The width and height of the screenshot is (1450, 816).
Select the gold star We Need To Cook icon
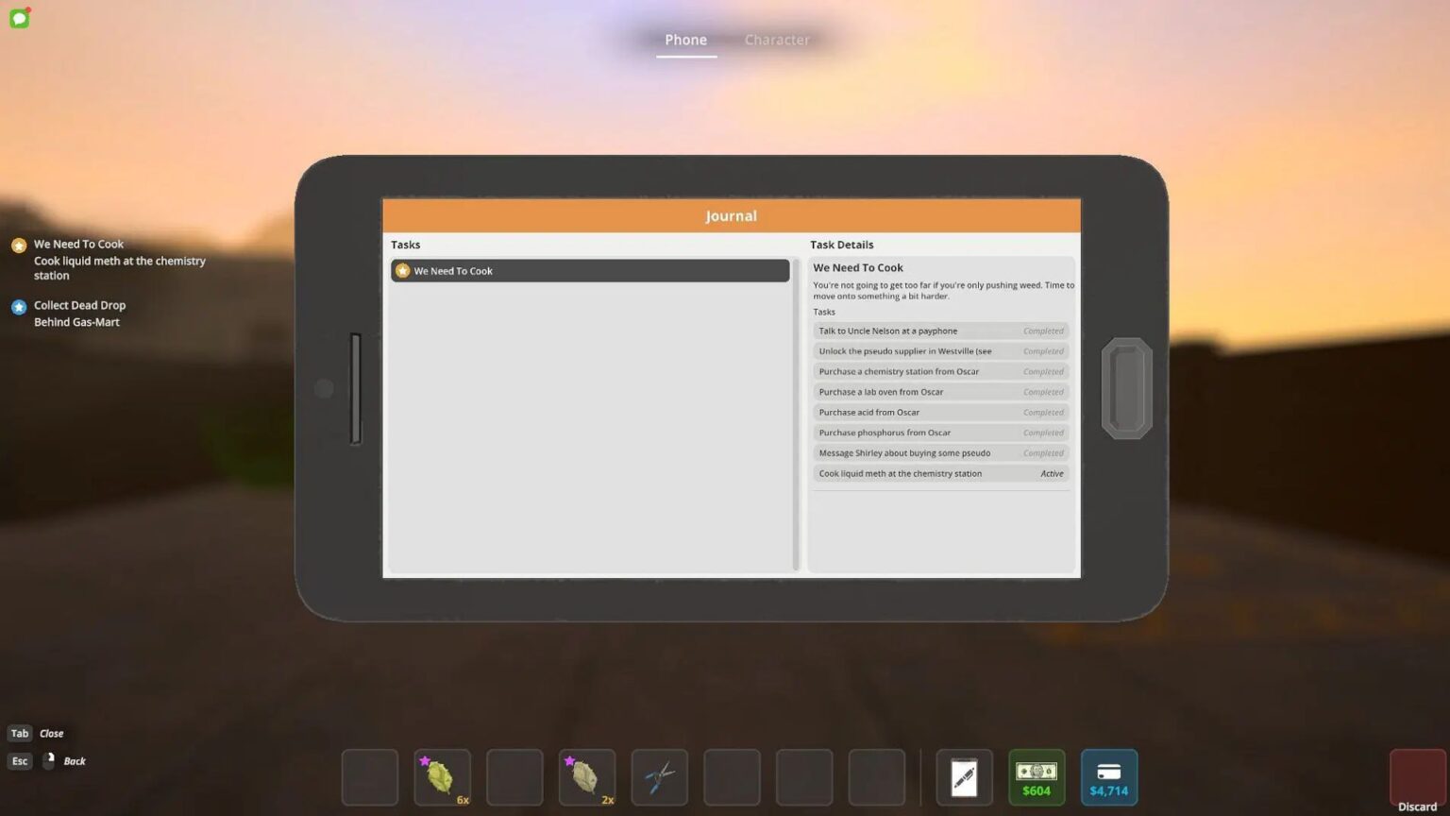(x=19, y=245)
